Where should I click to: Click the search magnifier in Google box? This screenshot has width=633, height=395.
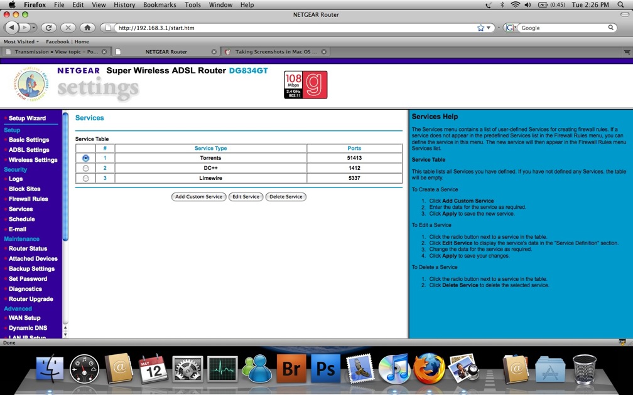pos(611,28)
